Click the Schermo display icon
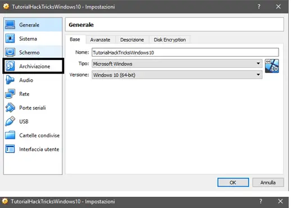The height and width of the screenshot is (208, 291). click(10, 52)
